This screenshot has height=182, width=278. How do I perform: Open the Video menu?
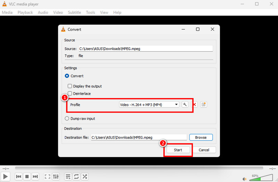coord(58,12)
